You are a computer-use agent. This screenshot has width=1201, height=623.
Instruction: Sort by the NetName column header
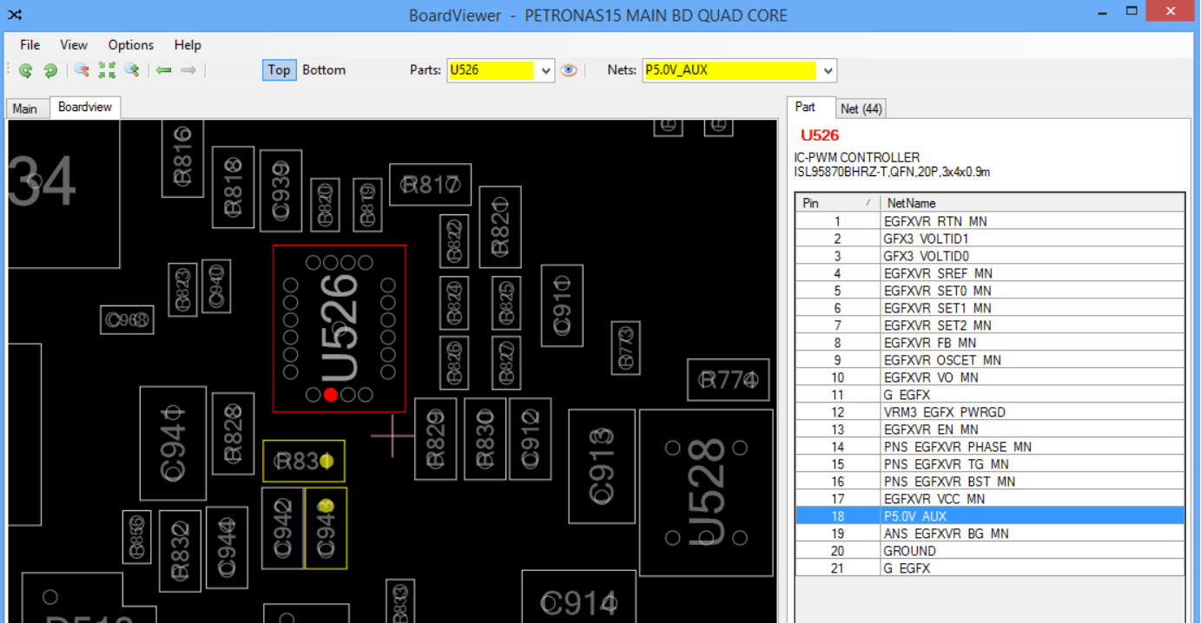click(x=1033, y=203)
